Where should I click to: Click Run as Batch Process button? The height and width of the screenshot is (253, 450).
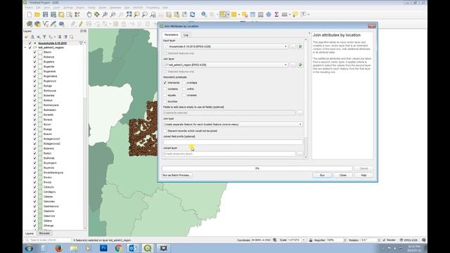click(x=177, y=175)
